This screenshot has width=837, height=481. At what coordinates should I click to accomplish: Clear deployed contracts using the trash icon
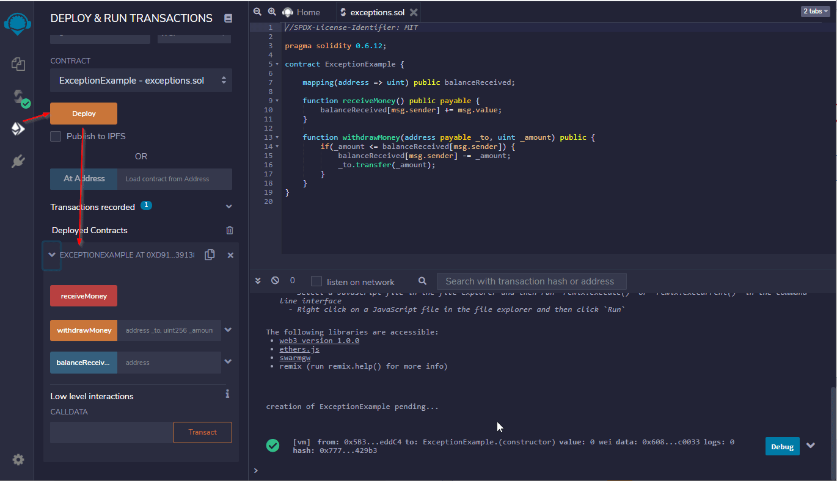click(x=230, y=230)
